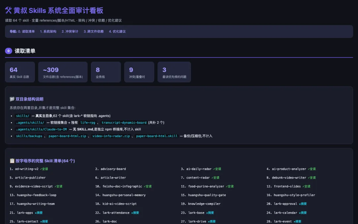Go to 3. 跨文件依赖 section
The height and width of the screenshot is (224, 358).
click(x=93, y=32)
